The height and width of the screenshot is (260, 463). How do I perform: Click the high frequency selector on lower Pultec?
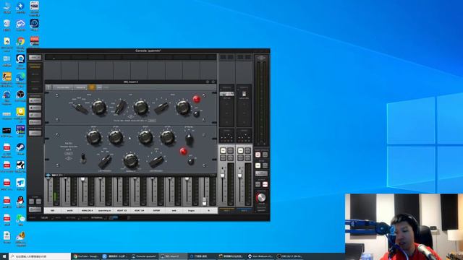coord(156,162)
